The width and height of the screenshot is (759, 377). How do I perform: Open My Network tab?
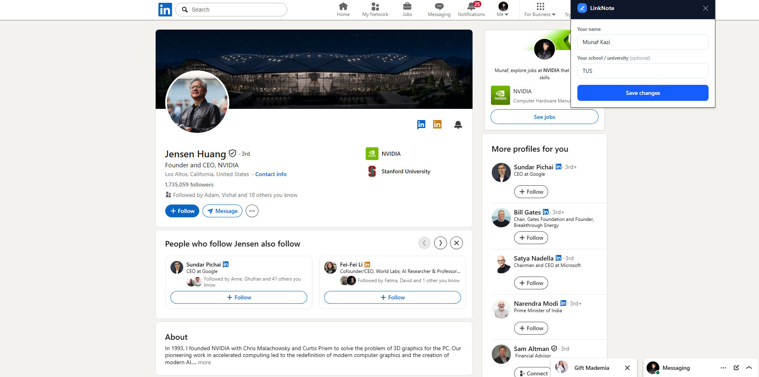point(375,10)
